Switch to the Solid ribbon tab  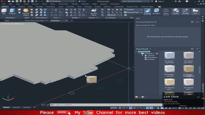13,6
